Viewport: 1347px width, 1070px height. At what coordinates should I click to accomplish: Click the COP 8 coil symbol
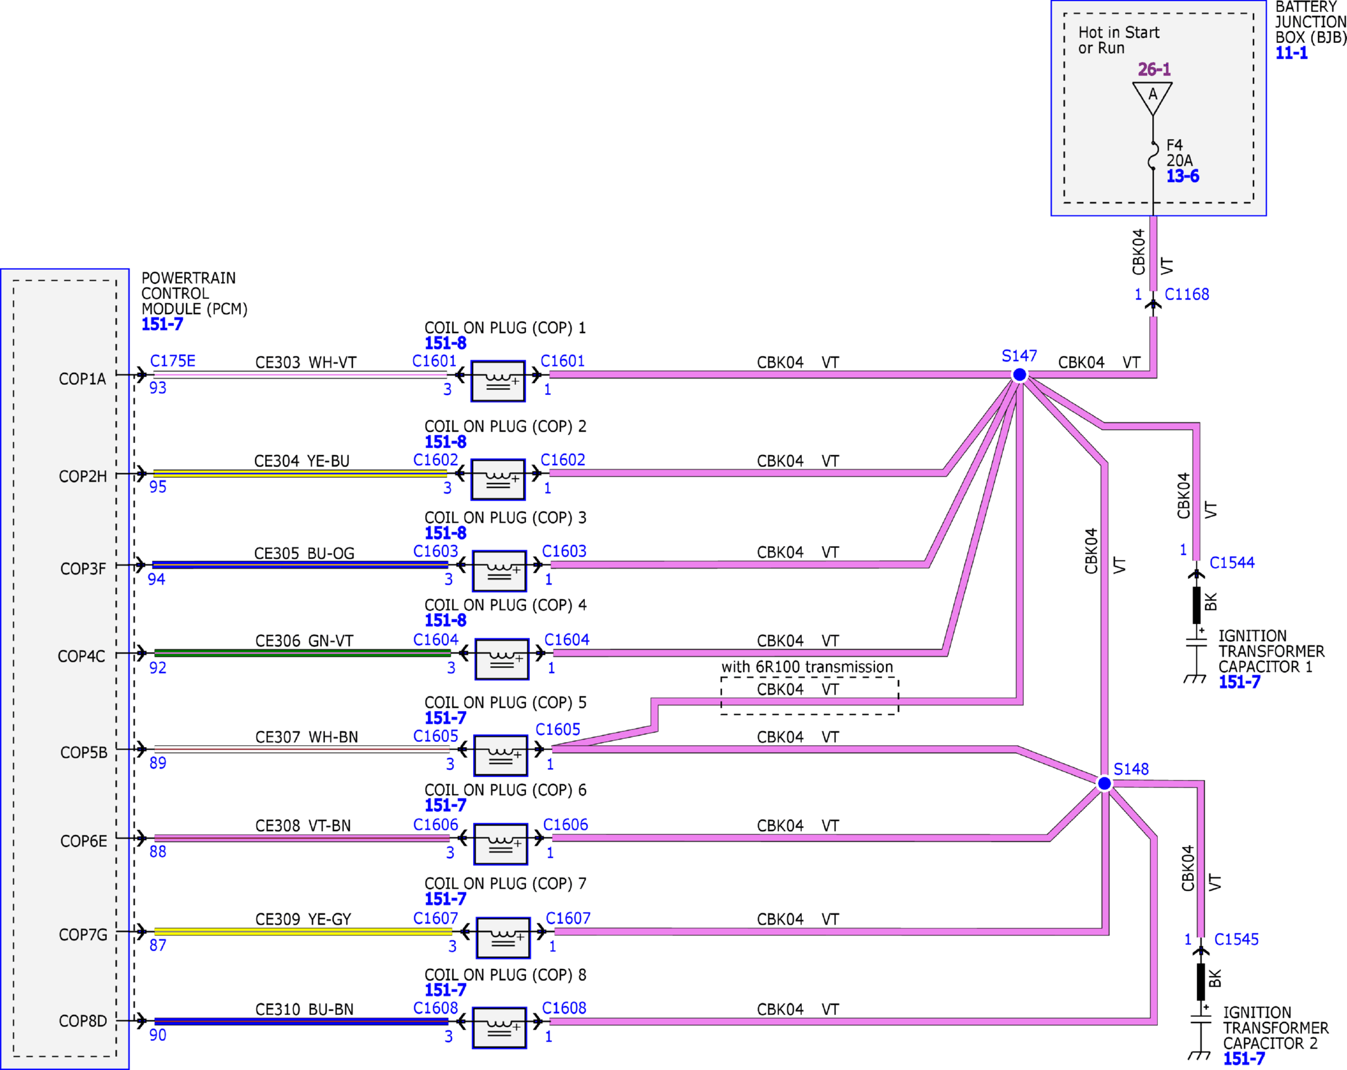click(499, 1028)
